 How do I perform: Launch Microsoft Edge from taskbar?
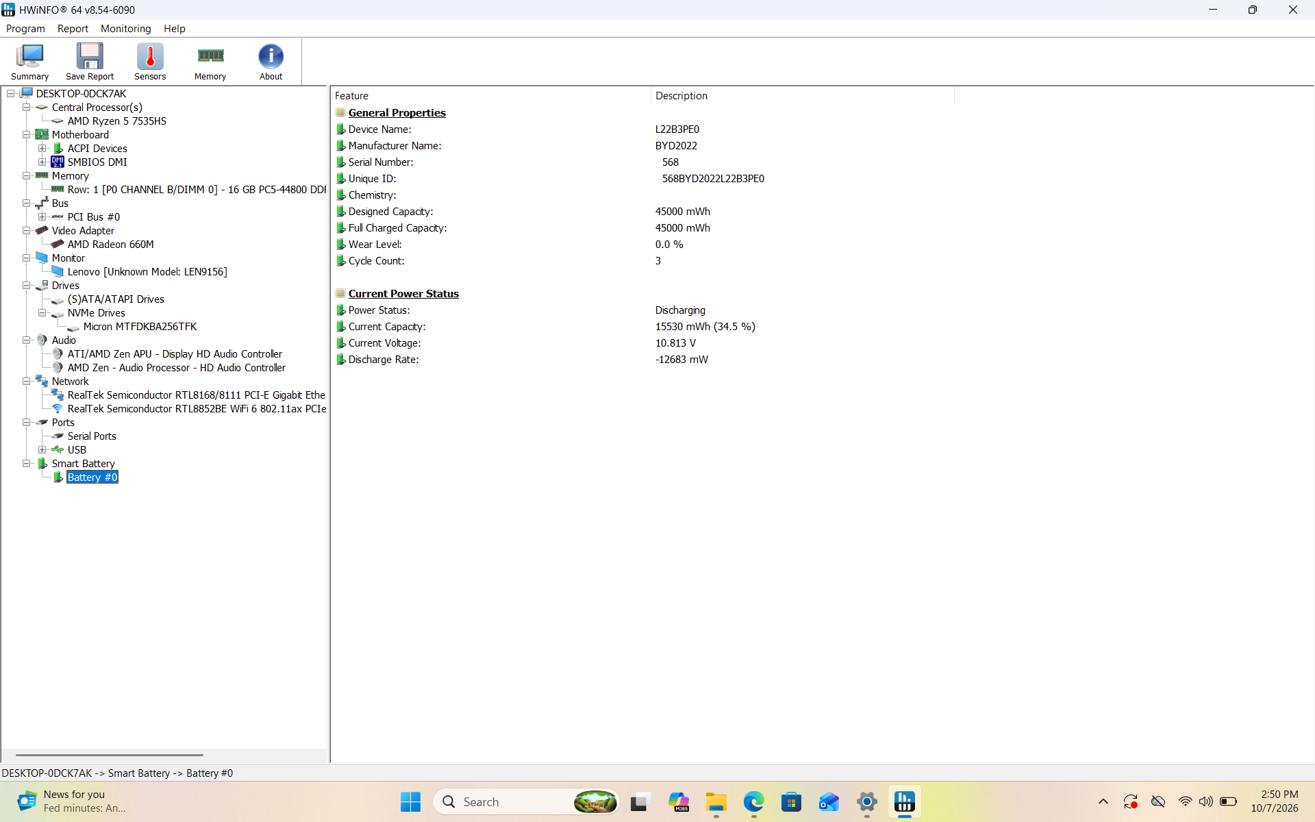(754, 801)
